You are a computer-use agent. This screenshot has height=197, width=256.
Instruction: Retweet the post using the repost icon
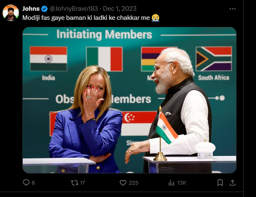coord(75,183)
